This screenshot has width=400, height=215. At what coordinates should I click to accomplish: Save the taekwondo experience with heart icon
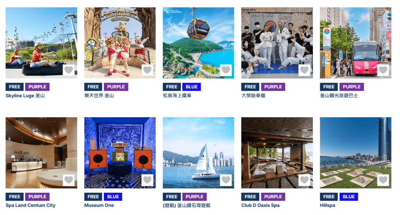pyautogui.click(x=304, y=70)
